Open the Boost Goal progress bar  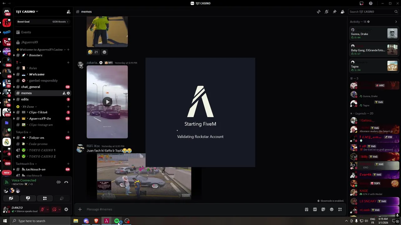(43, 22)
